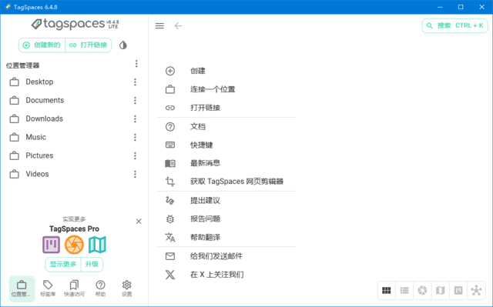Click 获取 TagSpaces 网页剪辑器 entry
The height and width of the screenshot is (307, 493).
[226, 182]
